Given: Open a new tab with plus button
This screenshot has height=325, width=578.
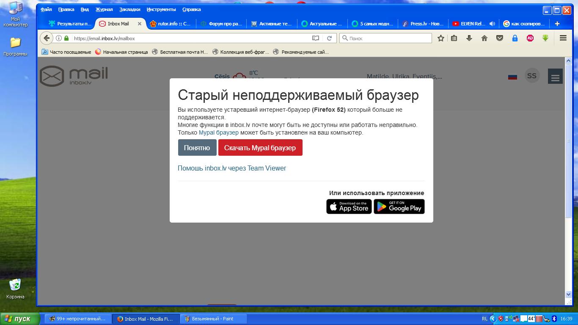Looking at the screenshot, I should 557,24.
